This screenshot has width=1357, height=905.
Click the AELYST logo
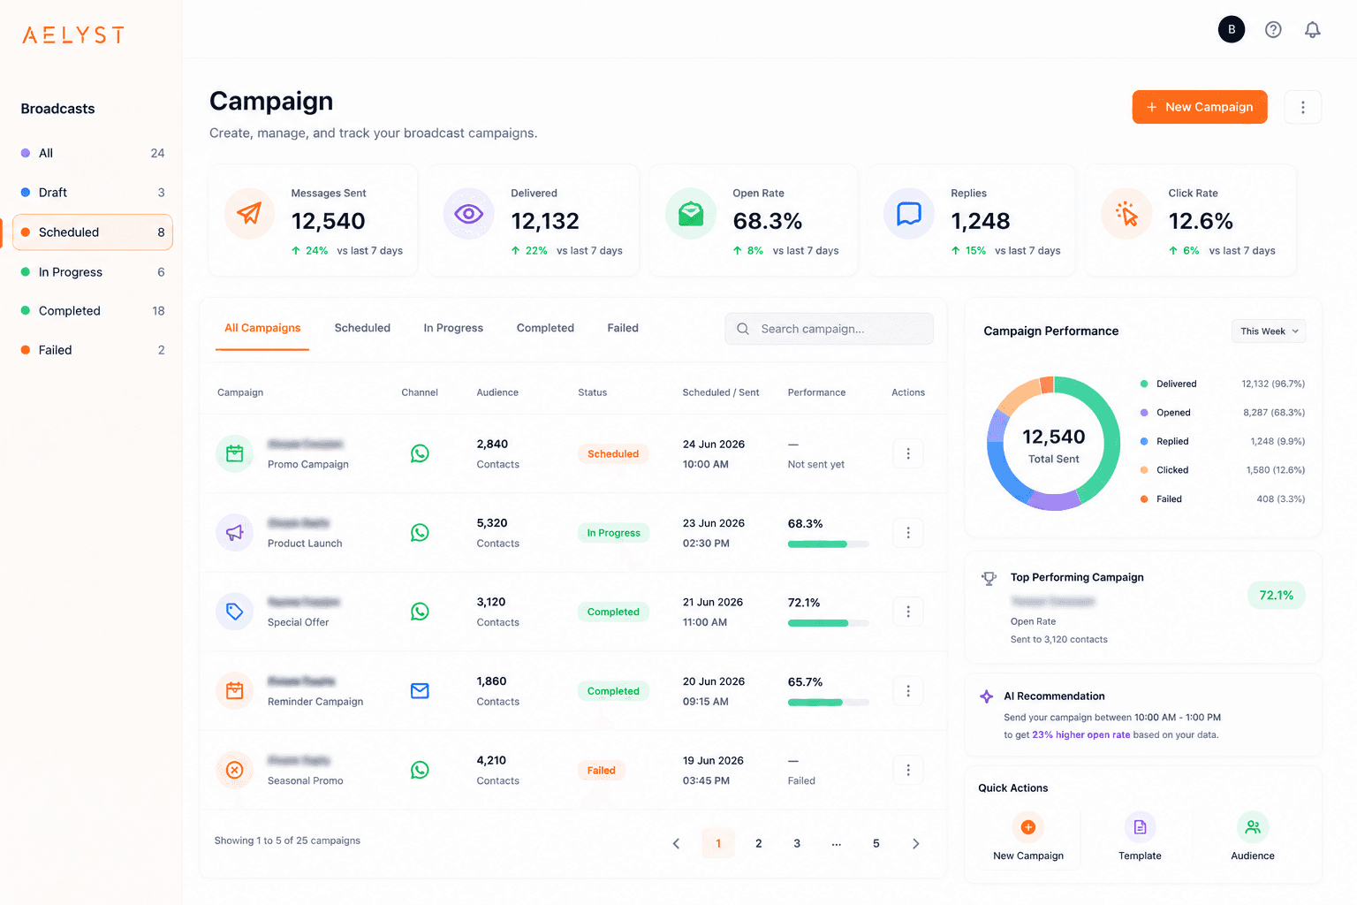(x=73, y=35)
